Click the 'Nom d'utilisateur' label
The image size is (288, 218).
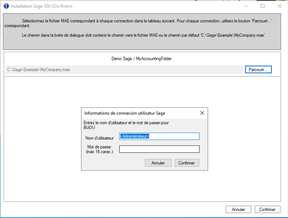coord(99,138)
